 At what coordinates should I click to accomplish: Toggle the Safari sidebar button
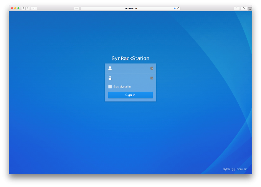click(34, 8)
